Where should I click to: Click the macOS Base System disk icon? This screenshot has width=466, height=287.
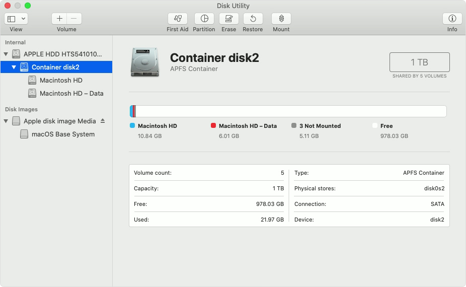24,134
